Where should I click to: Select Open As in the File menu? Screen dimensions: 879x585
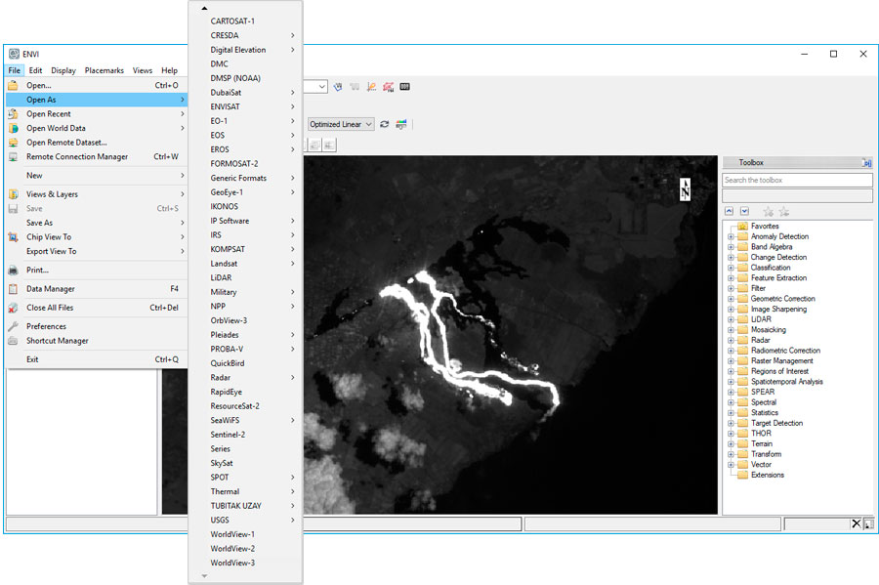[x=97, y=100]
